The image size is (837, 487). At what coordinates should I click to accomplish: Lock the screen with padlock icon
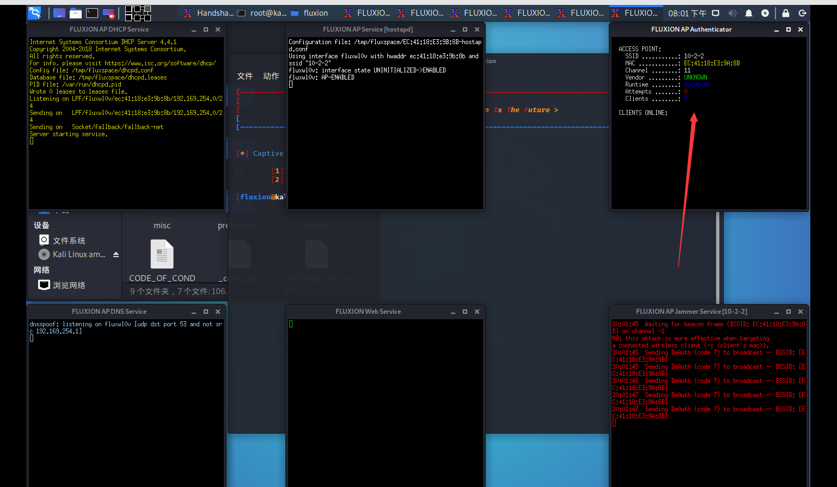[x=786, y=13]
